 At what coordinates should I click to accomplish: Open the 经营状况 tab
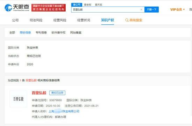tap(84, 20)
